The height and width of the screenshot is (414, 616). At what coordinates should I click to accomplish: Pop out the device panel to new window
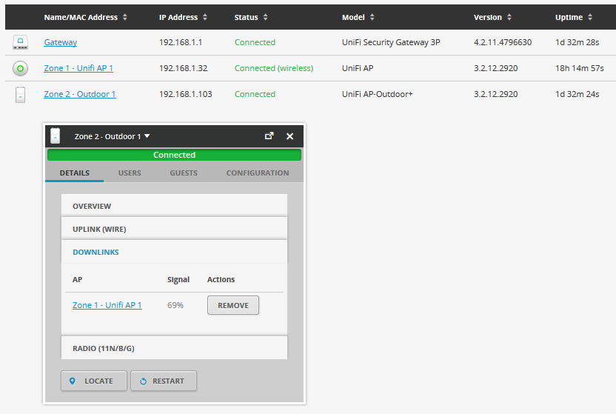[x=269, y=136]
